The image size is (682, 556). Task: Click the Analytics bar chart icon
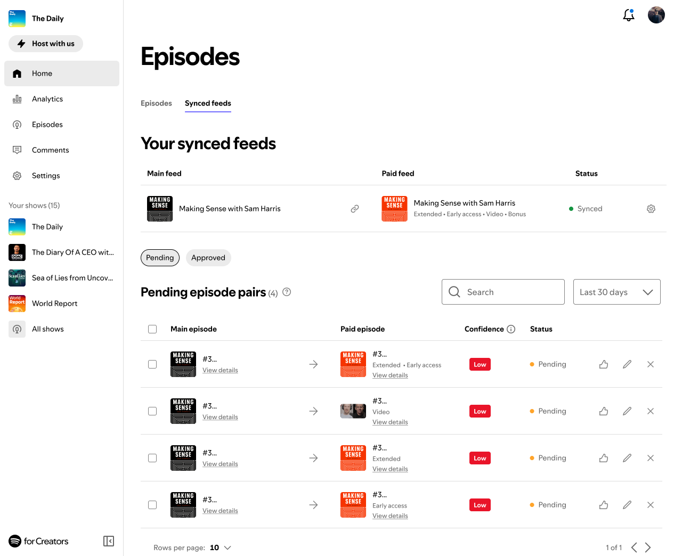click(17, 99)
